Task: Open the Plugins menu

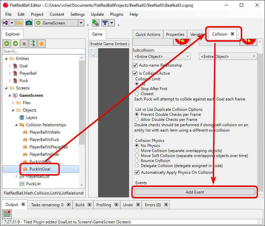Action: coord(117,14)
